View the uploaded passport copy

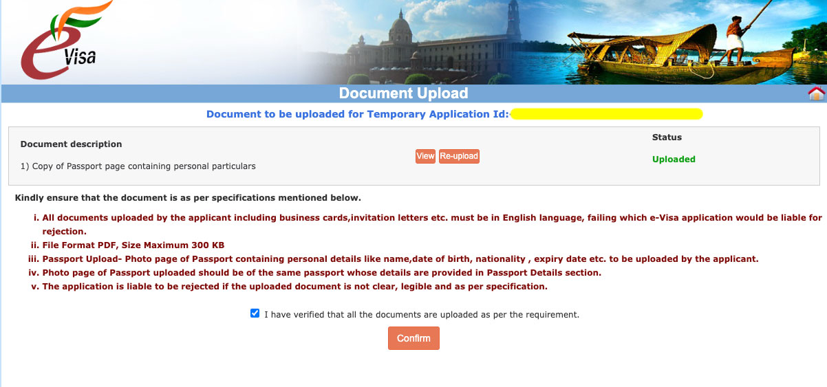point(425,156)
